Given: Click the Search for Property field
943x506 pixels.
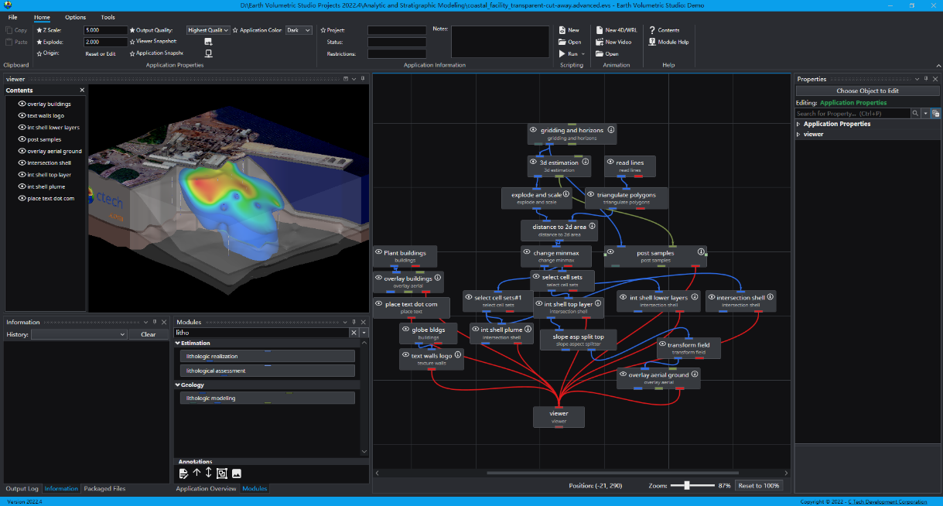Looking at the screenshot, I should tap(852, 113).
